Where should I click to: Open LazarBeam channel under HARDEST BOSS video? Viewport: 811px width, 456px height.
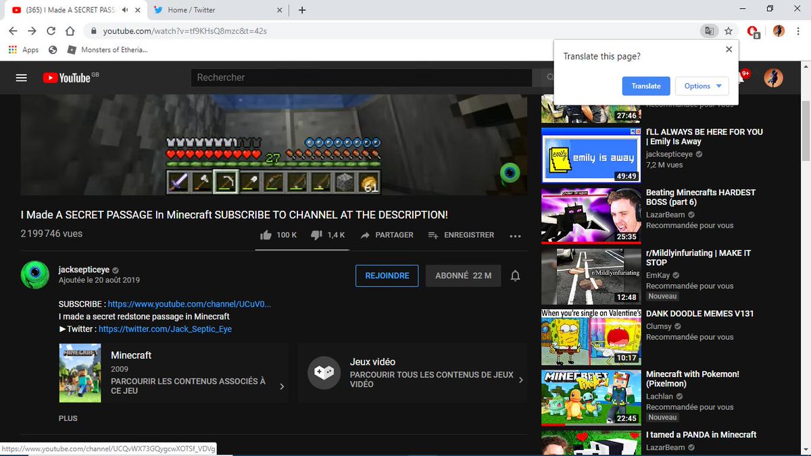point(664,215)
